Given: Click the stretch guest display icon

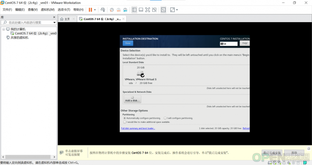Looking at the screenshot, I should click(172, 10).
